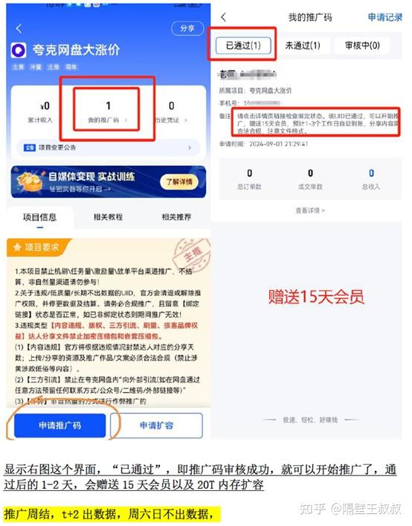
Task: Switch to 相关推荐 tab
Action: click(x=176, y=217)
